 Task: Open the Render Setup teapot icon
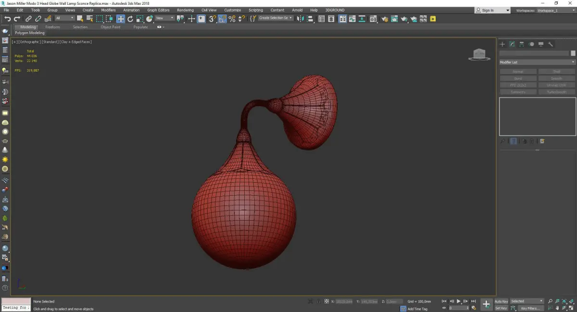[385, 19]
